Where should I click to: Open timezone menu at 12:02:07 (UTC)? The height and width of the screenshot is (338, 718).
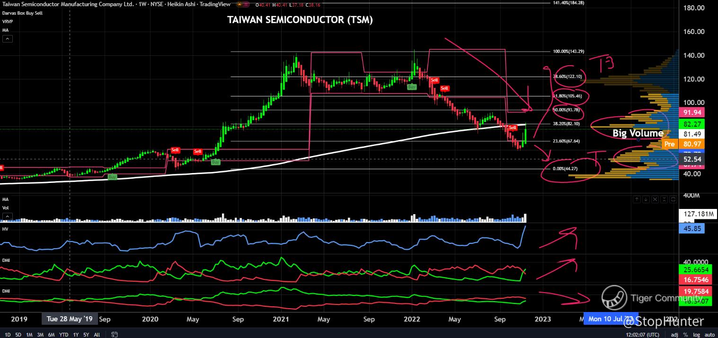click(x=642, y=334)
